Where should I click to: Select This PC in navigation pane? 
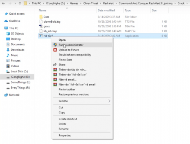(x=11, y=28)
